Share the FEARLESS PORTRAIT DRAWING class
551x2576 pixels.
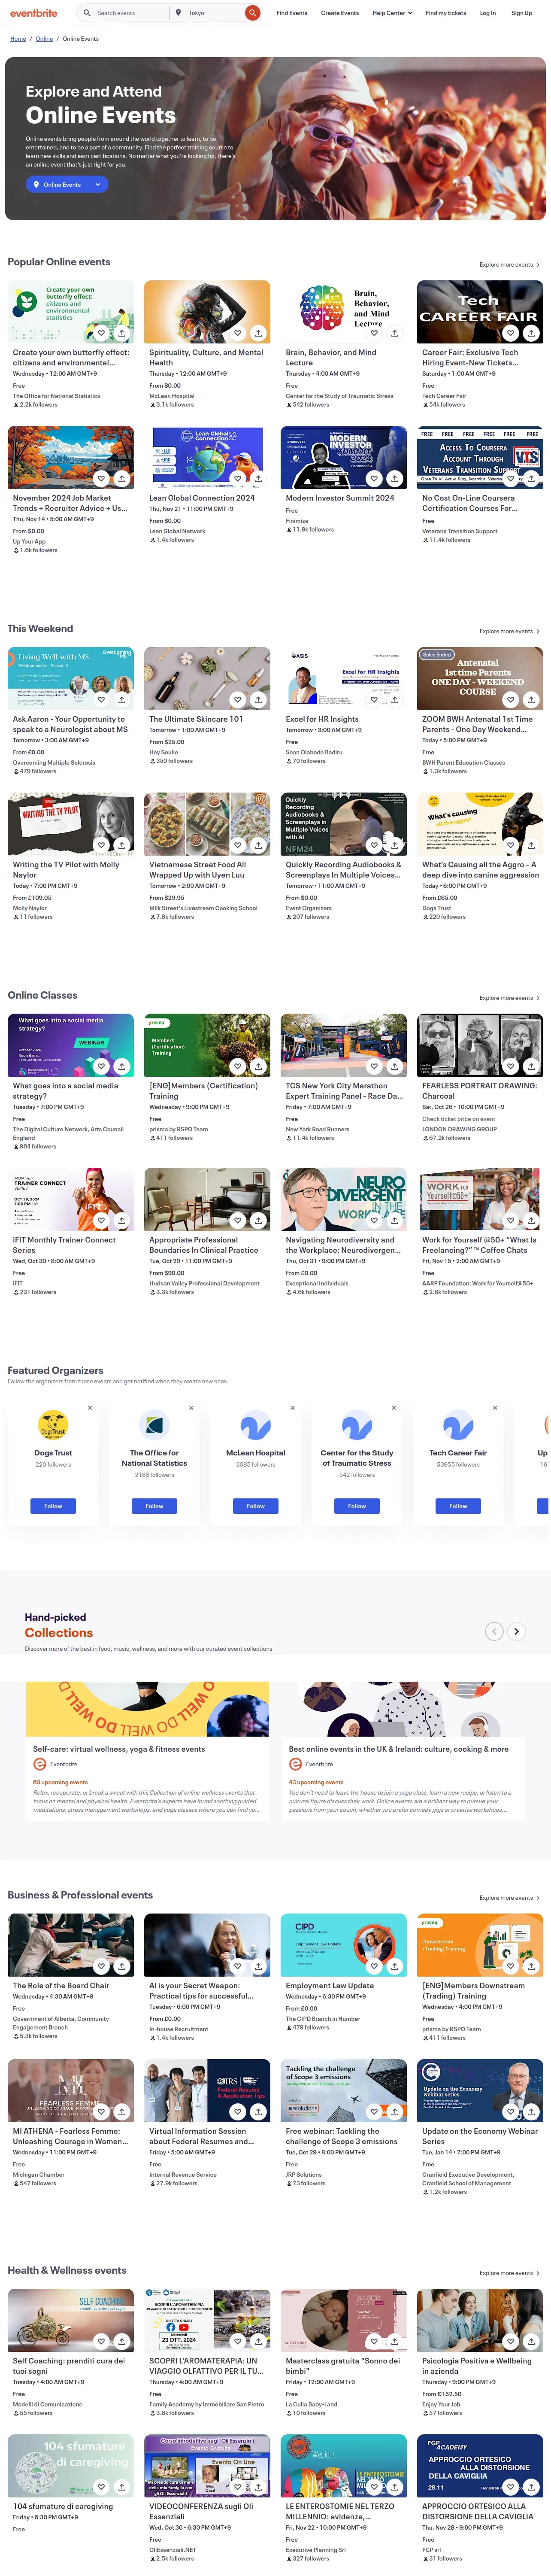coord(531,1066)
